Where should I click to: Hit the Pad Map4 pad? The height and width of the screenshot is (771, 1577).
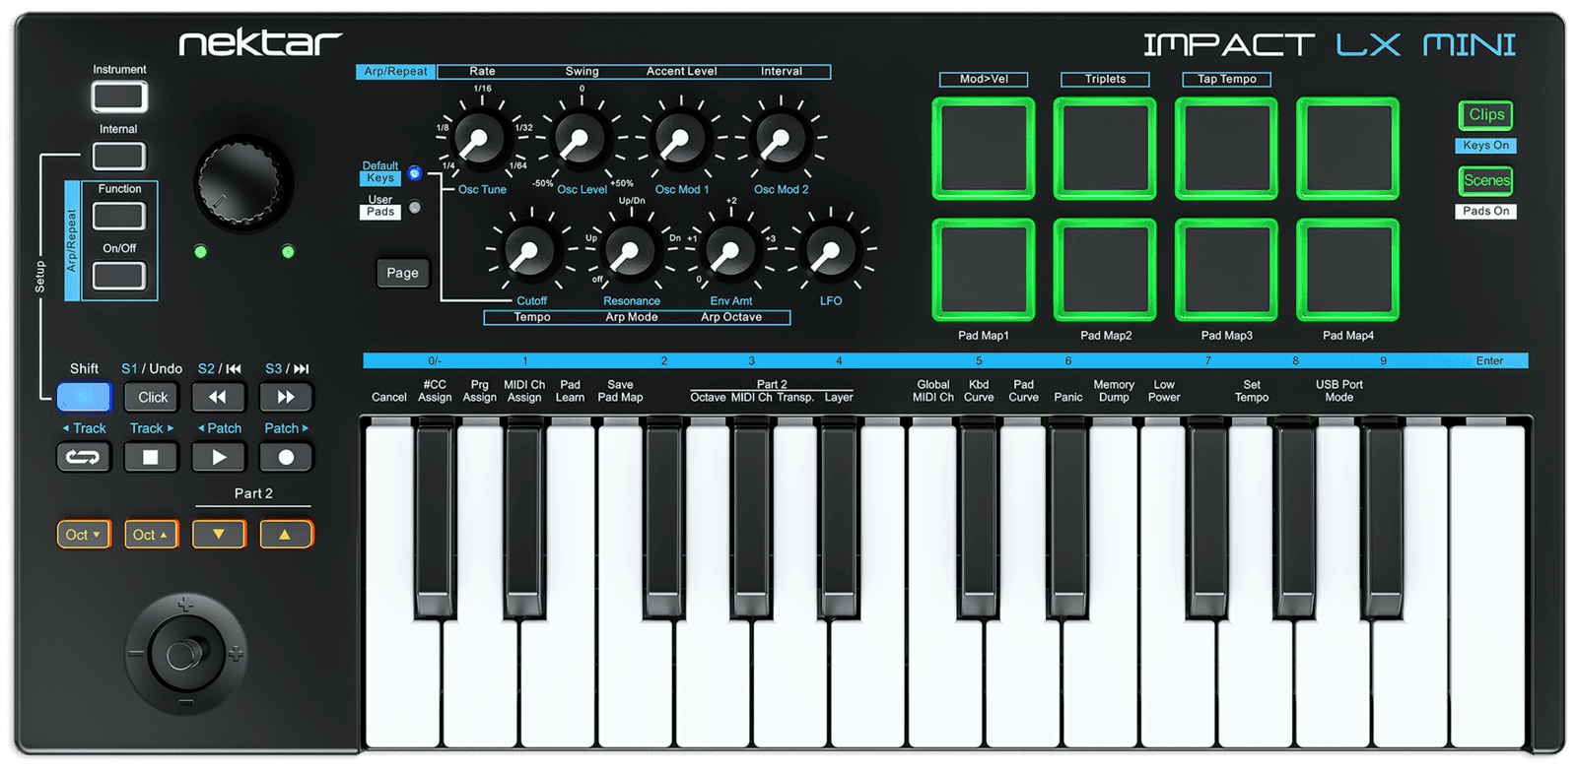[1347, 270]
